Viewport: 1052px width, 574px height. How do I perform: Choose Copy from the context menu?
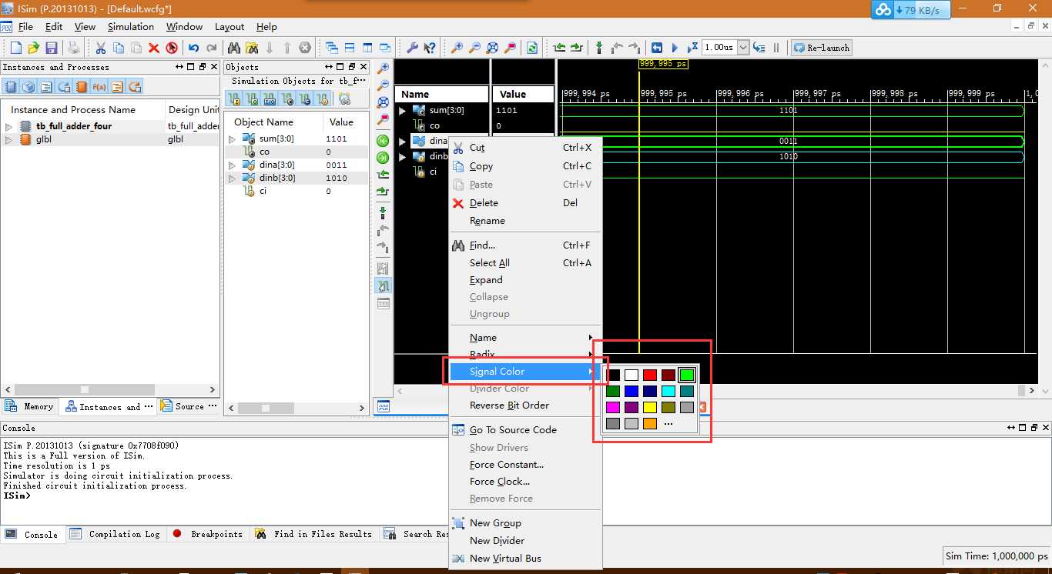coord(525,166)
